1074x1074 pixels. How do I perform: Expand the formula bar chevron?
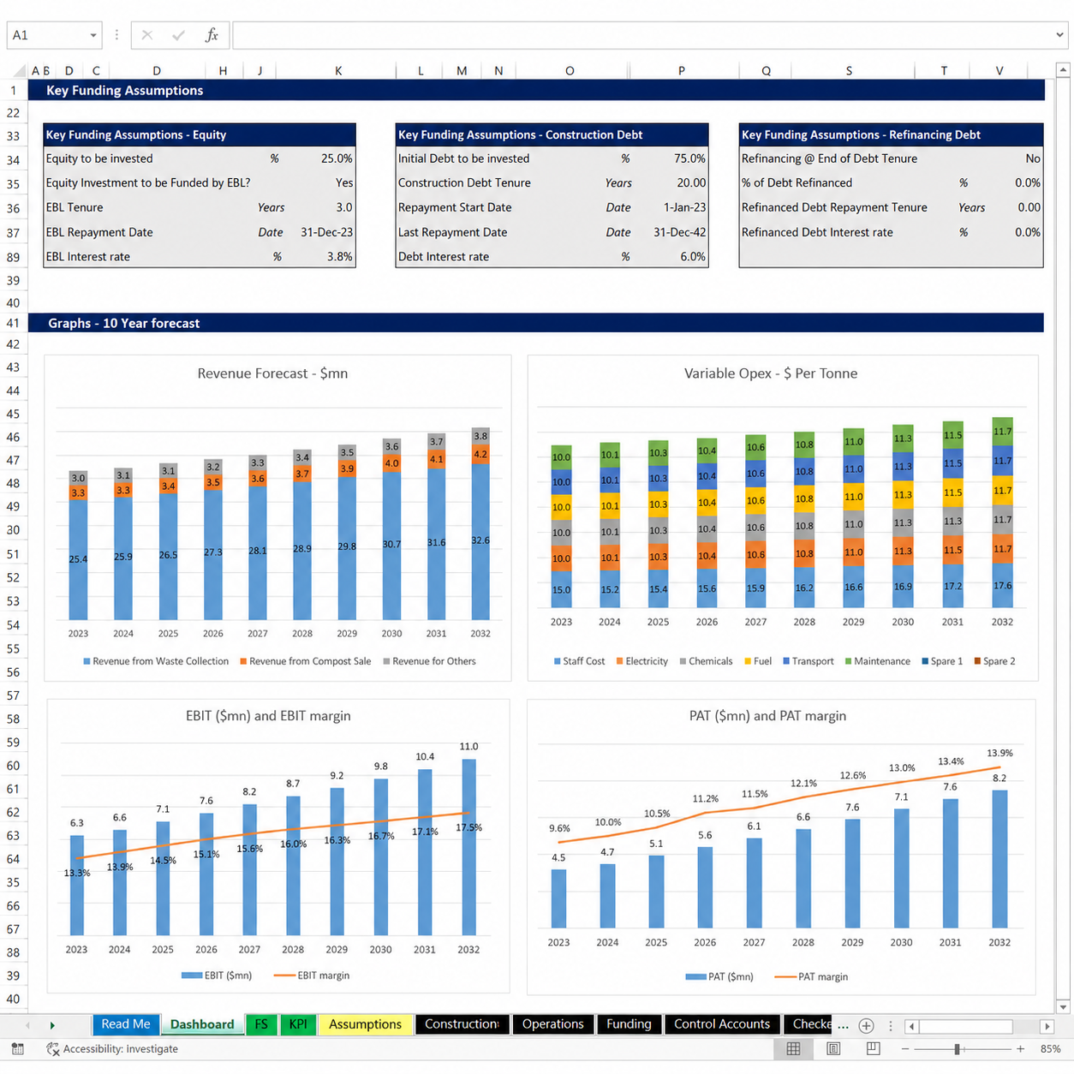click(x=1060, y=35)
